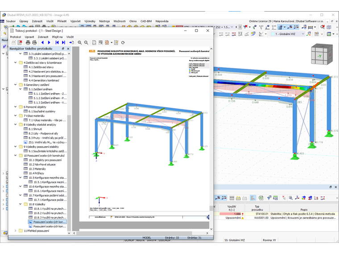
Task: Open the Vložit menu in protocol window
Action: (70, 37)
